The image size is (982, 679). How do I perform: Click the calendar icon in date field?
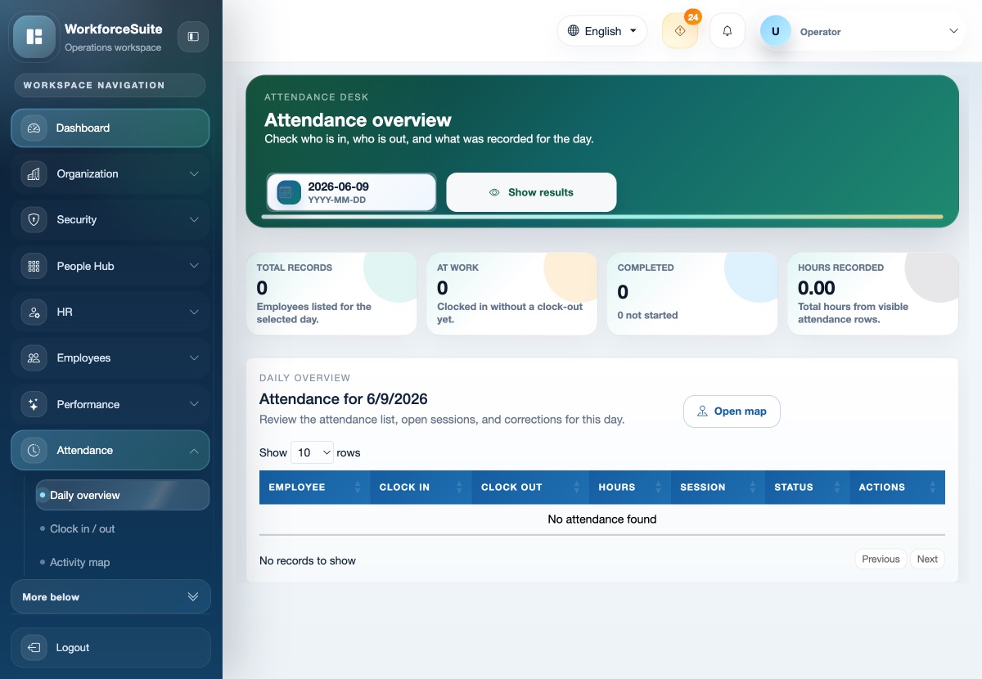pos(289,192)
